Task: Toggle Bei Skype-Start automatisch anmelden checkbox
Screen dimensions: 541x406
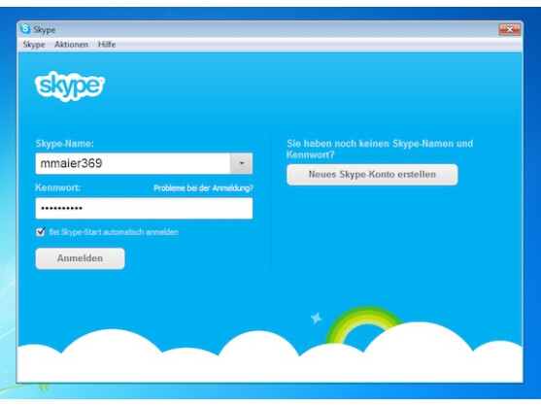Action: 41,232
